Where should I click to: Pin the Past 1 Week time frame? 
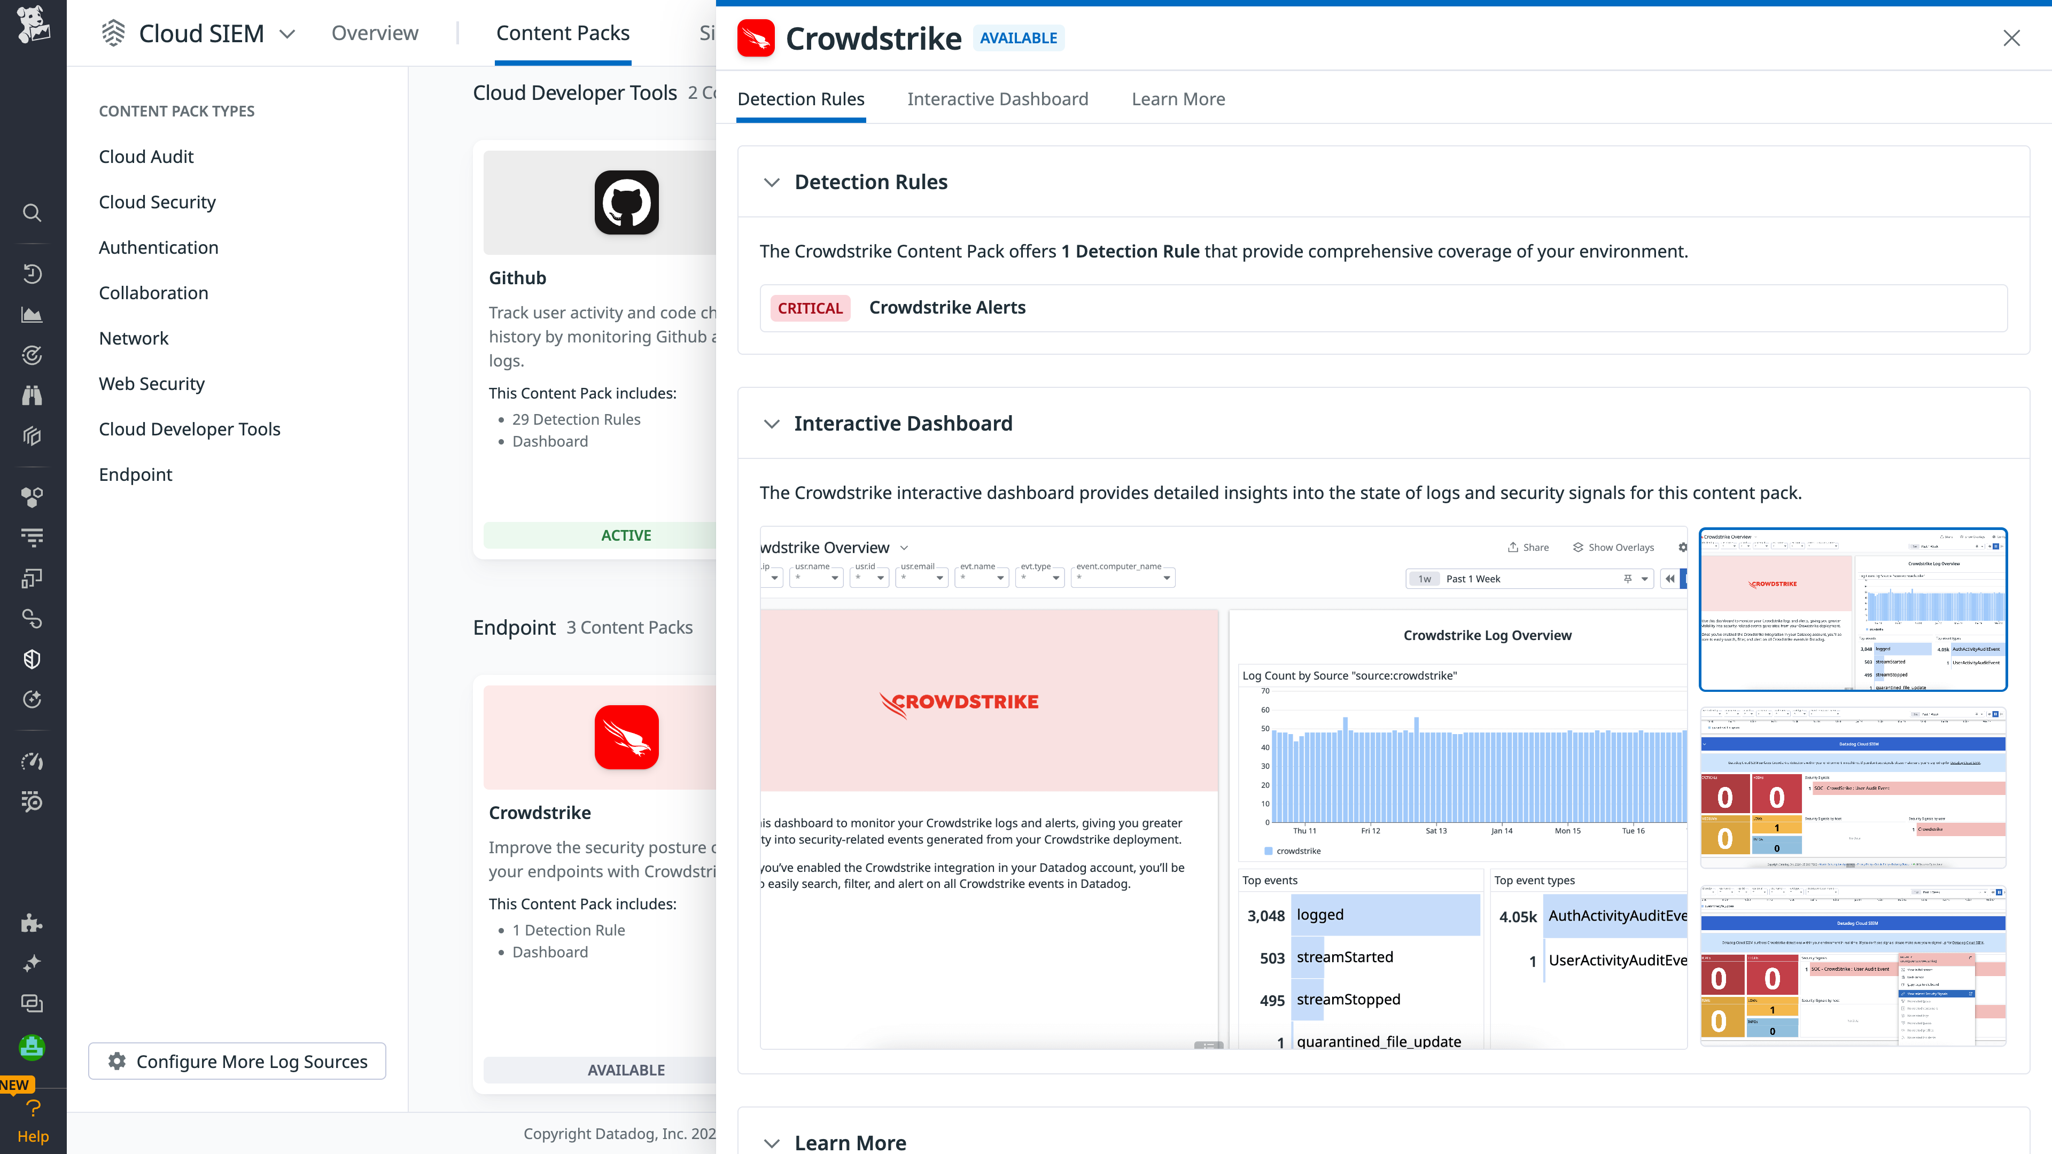pos(1627,579)
